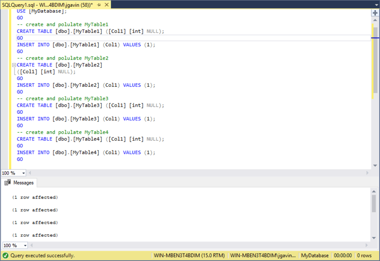Click Messages pane scrollbar down arrow

click(374, 238)
